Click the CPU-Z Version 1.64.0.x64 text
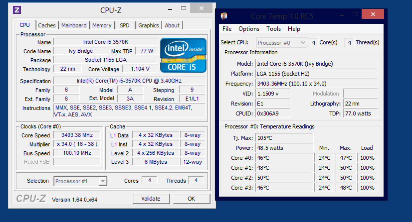 tap(75, 200)
